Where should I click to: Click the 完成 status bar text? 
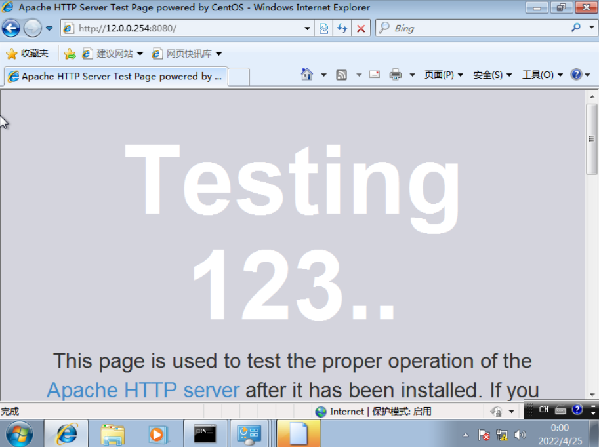coord(10,412)
